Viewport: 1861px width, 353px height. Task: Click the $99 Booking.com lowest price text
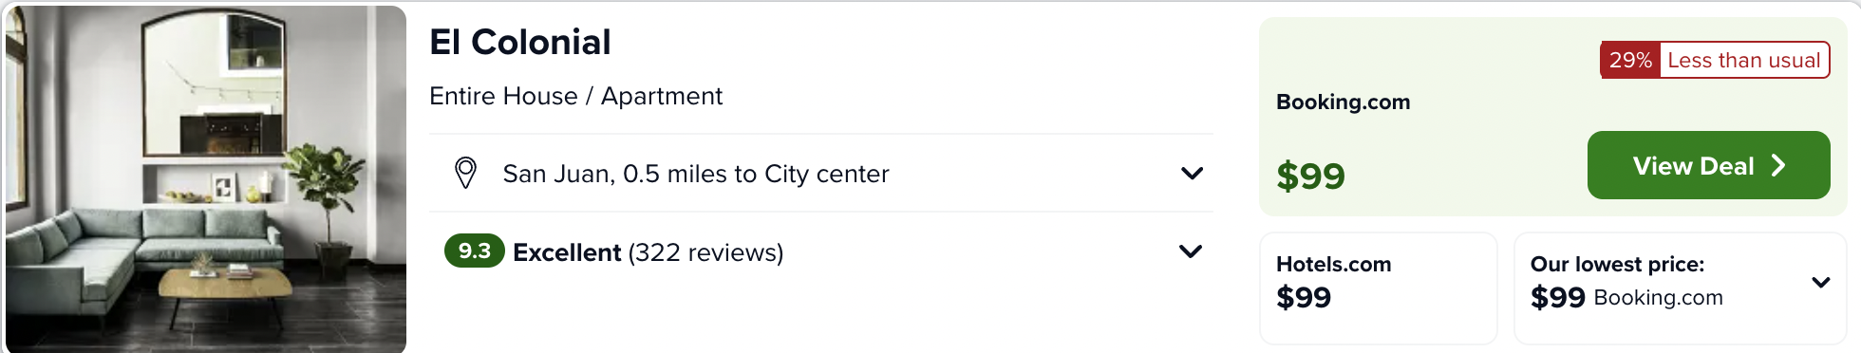(1626, 297)
